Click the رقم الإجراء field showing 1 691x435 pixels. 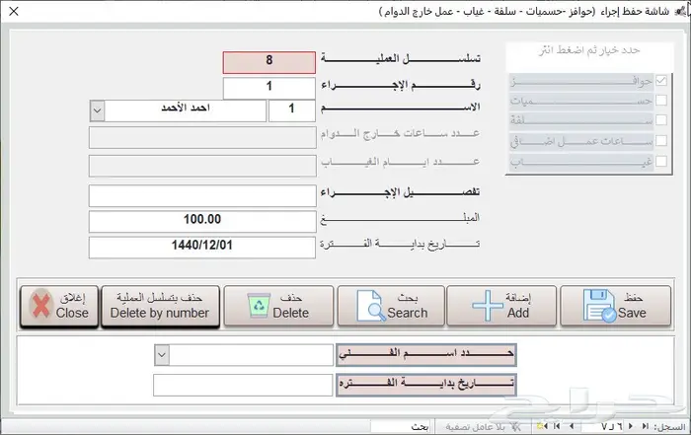(269, 88)
